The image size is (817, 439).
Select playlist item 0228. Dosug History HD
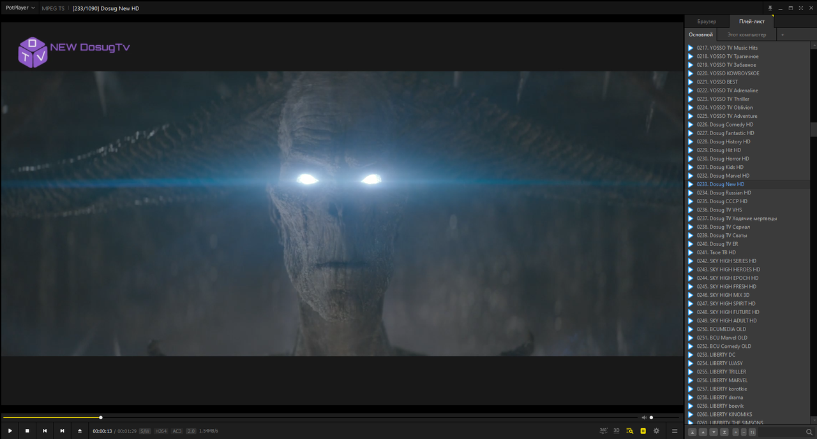point(748,141)
